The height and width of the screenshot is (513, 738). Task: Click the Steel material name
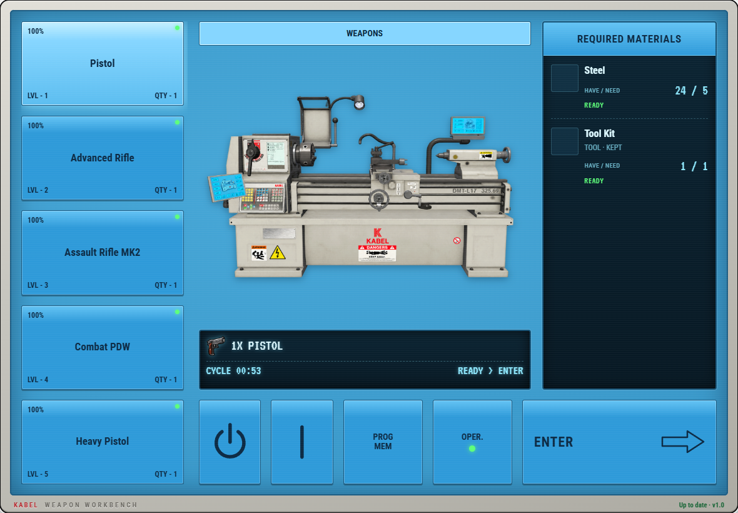pos(594,71)
